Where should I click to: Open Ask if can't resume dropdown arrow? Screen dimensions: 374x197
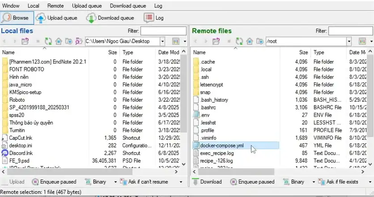[x=181, y=182]
